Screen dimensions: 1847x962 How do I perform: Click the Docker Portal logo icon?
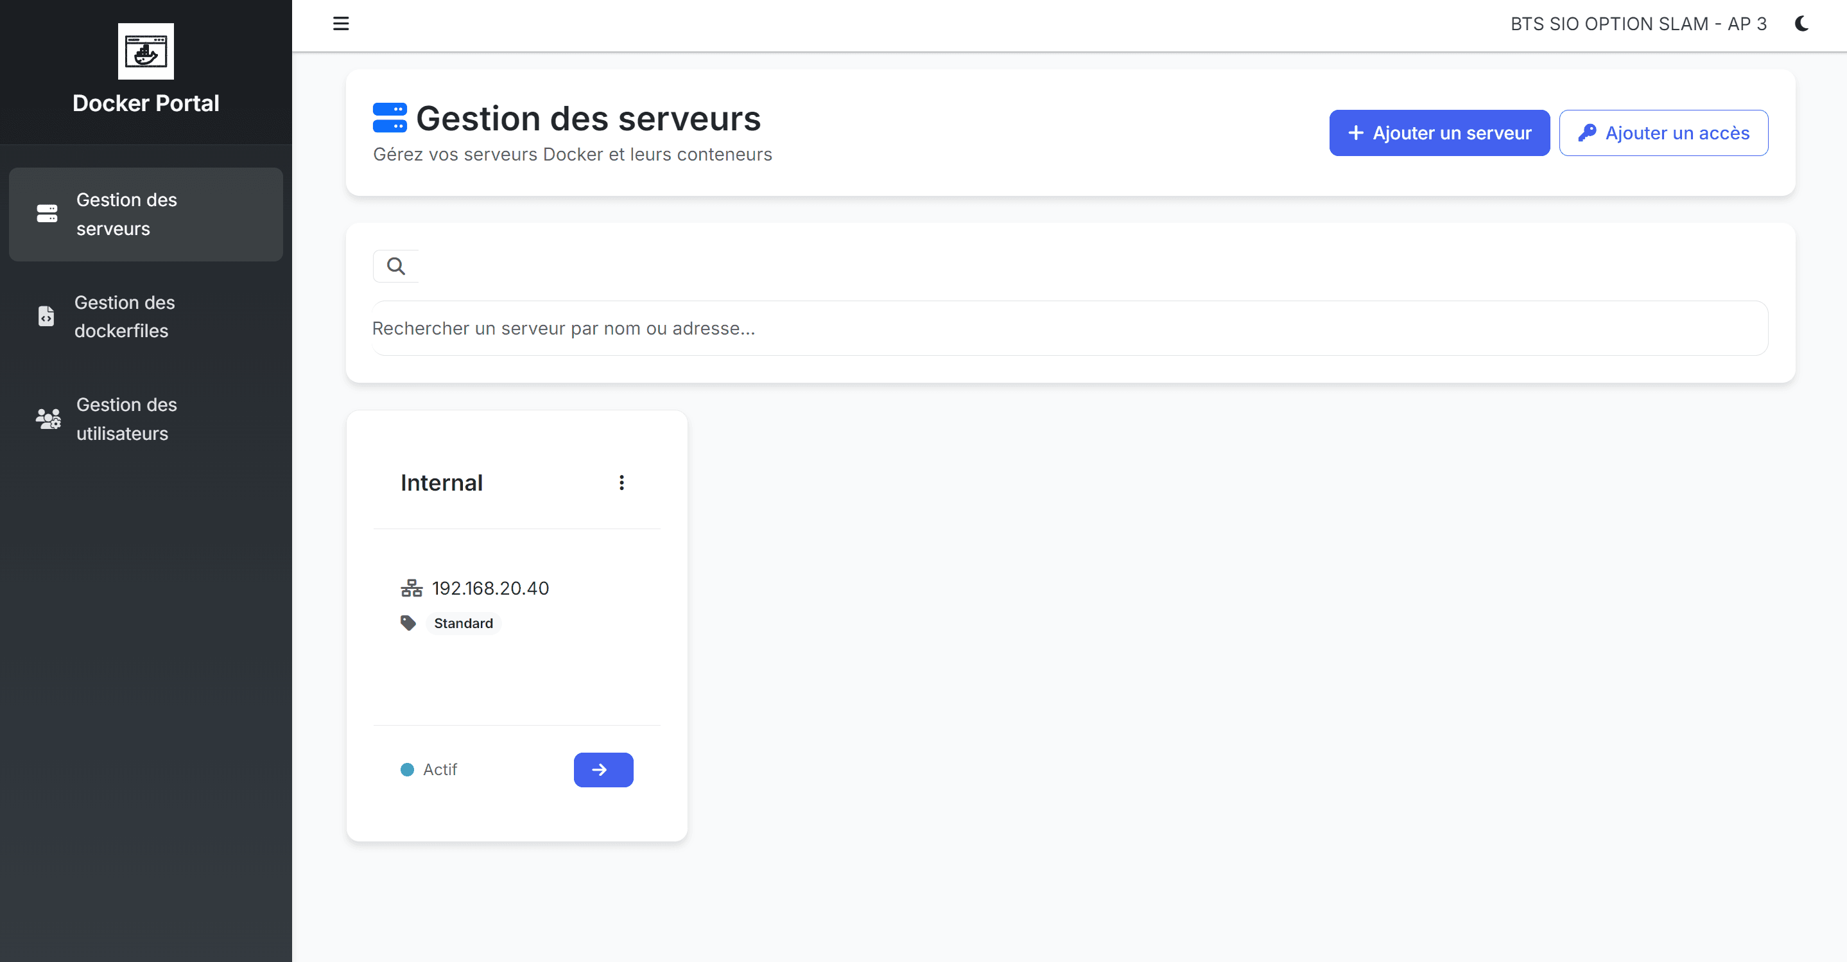coord(146,51)
